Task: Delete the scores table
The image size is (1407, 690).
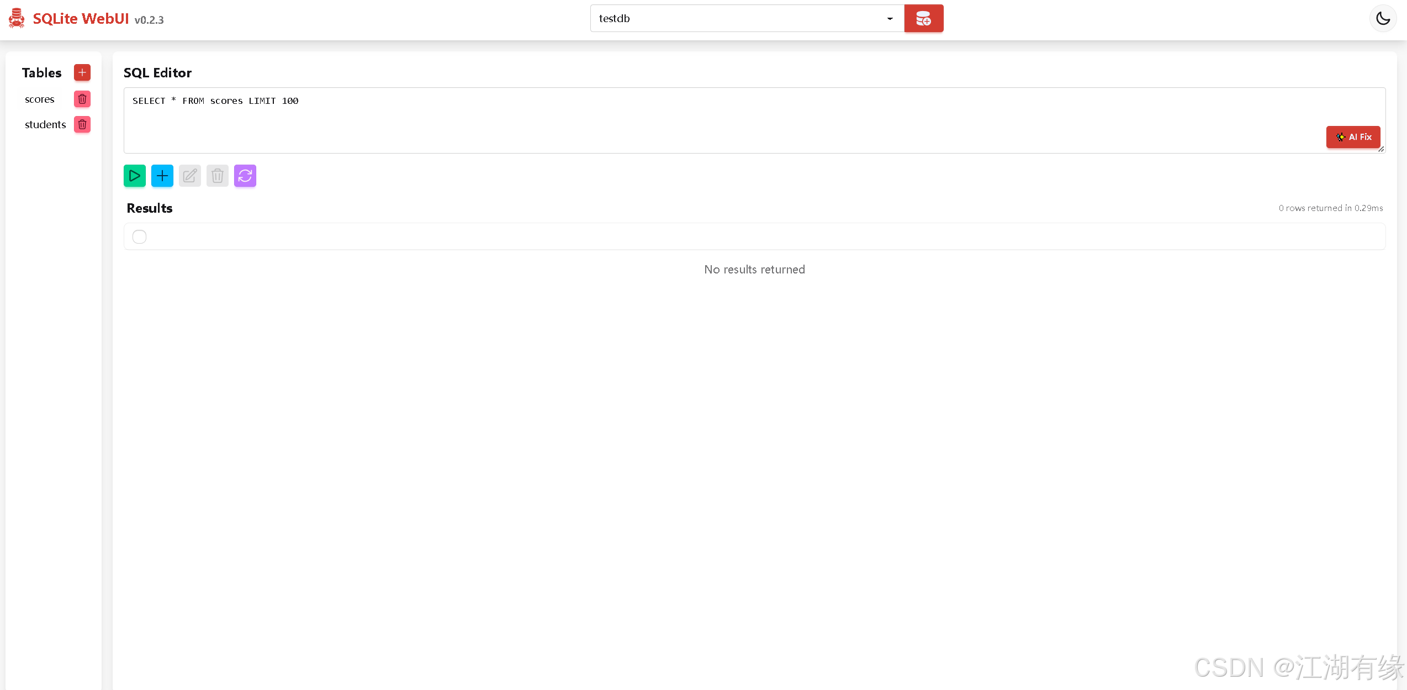Action: (82, 99)
